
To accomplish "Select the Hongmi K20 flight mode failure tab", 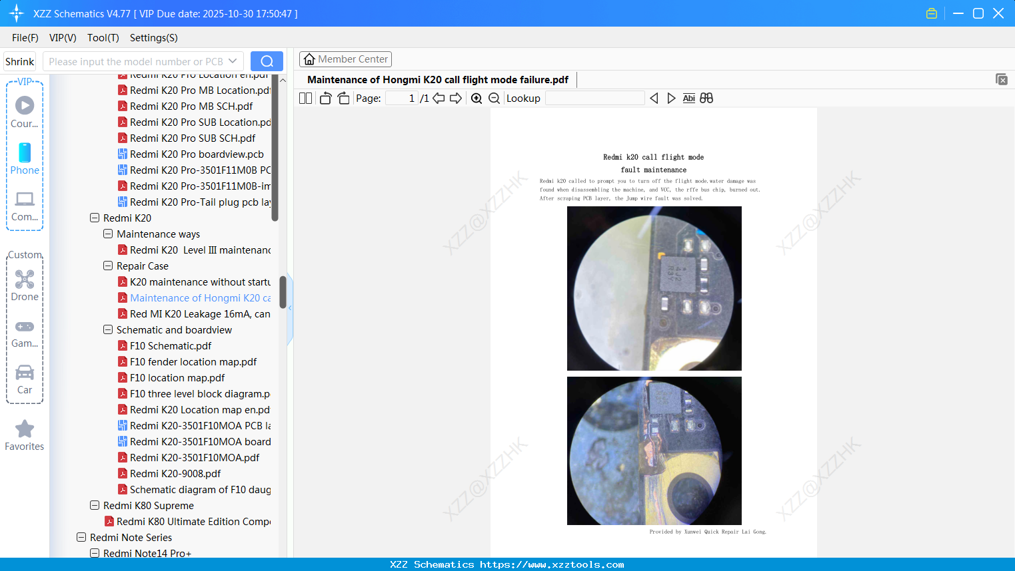I will point(438,80).
